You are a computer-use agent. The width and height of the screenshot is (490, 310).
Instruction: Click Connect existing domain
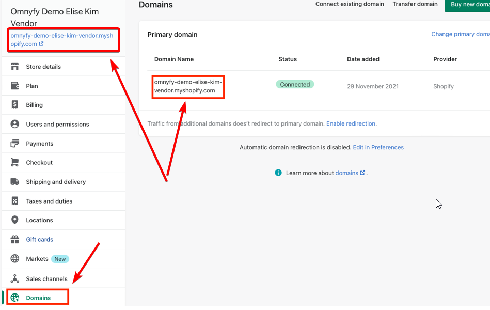350,4
